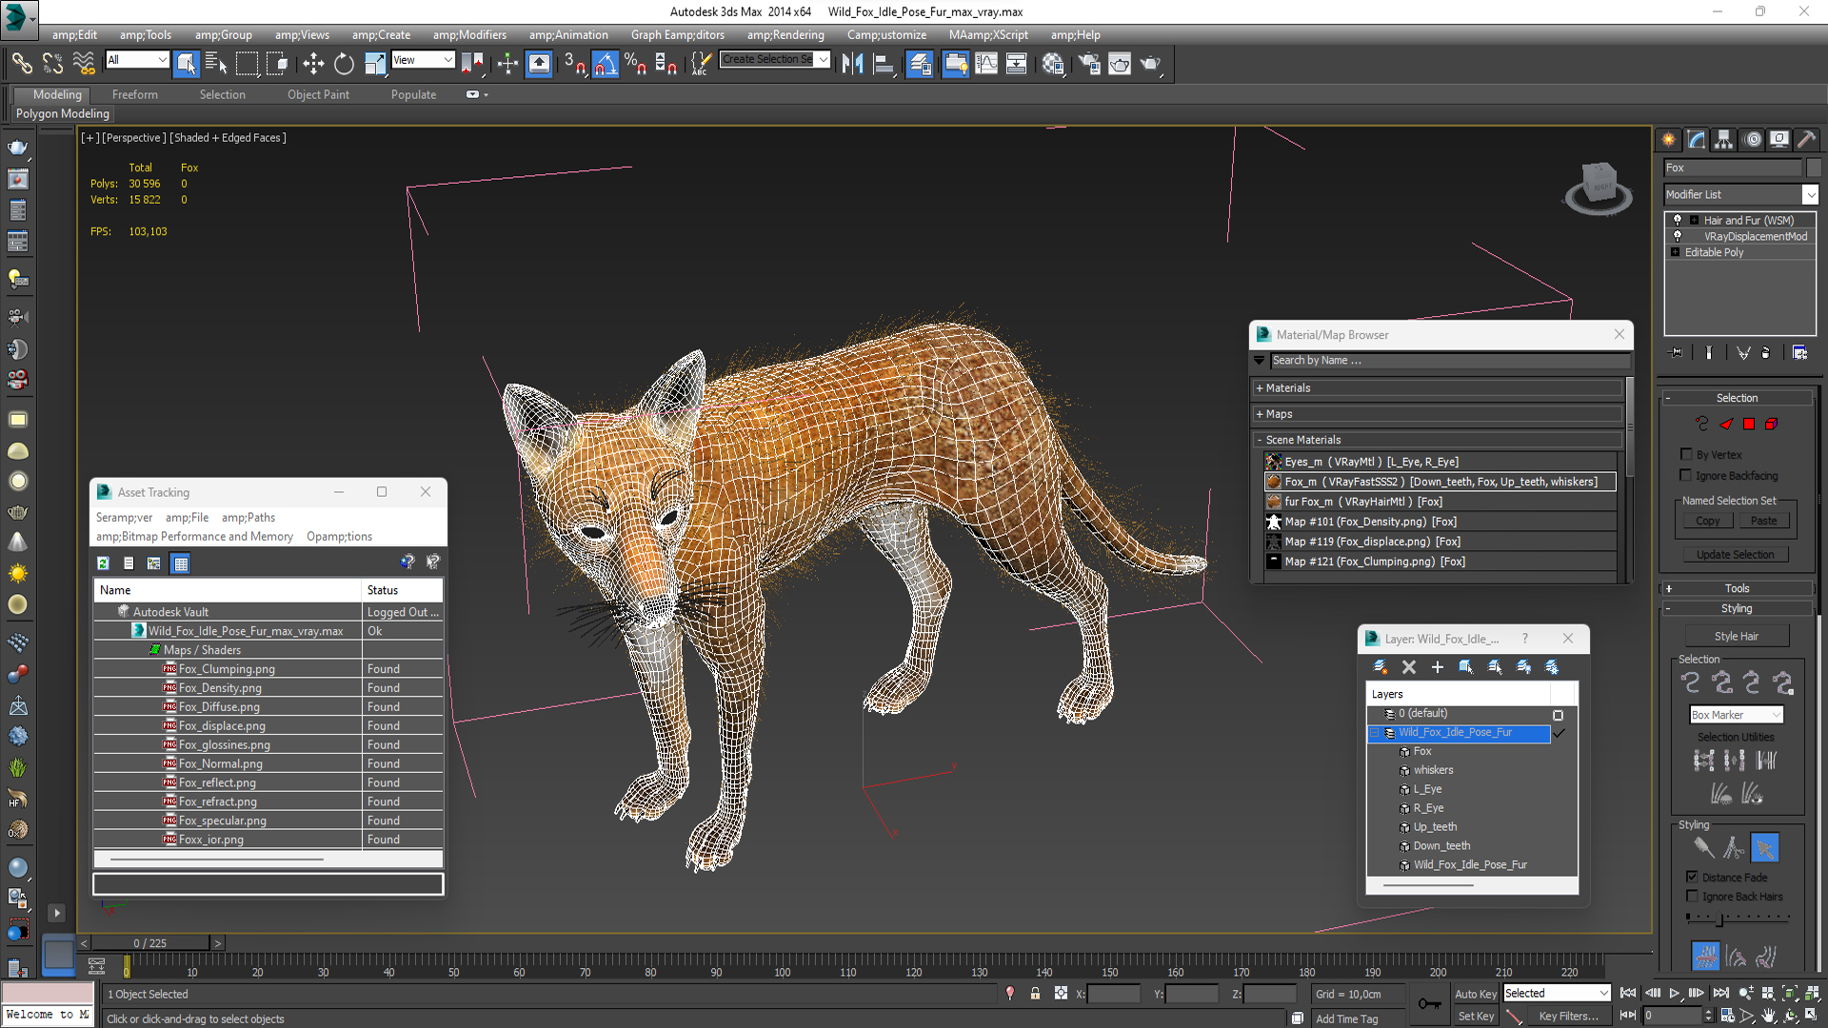Open the Utilities hammer tab

point(1806,140)
